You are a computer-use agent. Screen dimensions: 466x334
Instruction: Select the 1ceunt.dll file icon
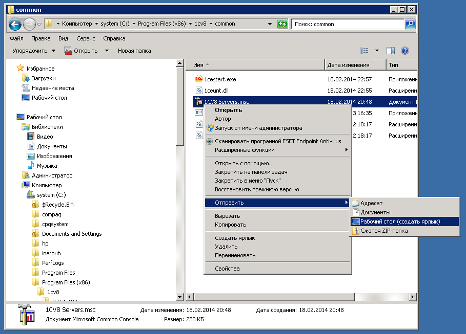[x=199, y=91]
